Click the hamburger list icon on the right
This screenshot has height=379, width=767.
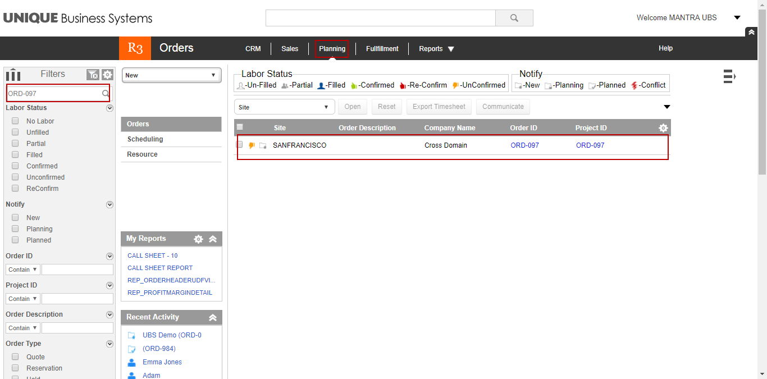coord(729,76)
